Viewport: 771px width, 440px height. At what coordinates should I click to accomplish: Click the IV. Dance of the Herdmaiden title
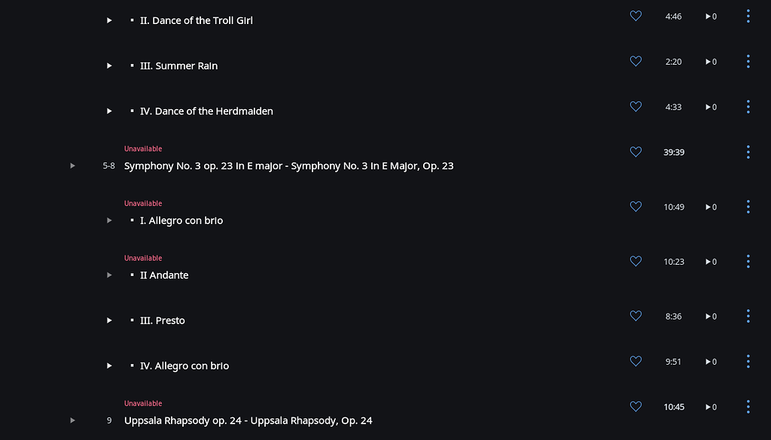206,111
